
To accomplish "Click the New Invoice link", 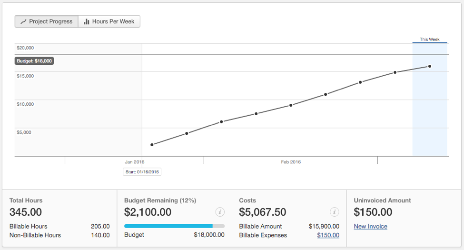I will 370,227.
